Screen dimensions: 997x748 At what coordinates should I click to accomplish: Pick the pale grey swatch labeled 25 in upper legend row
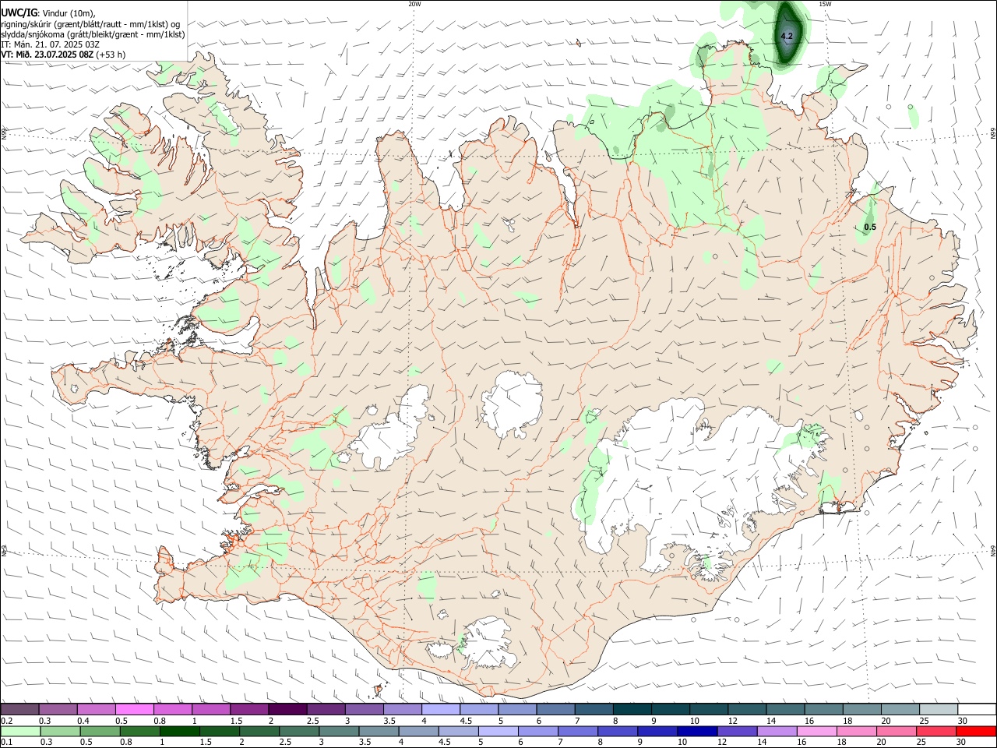click(x=939, y=710)
